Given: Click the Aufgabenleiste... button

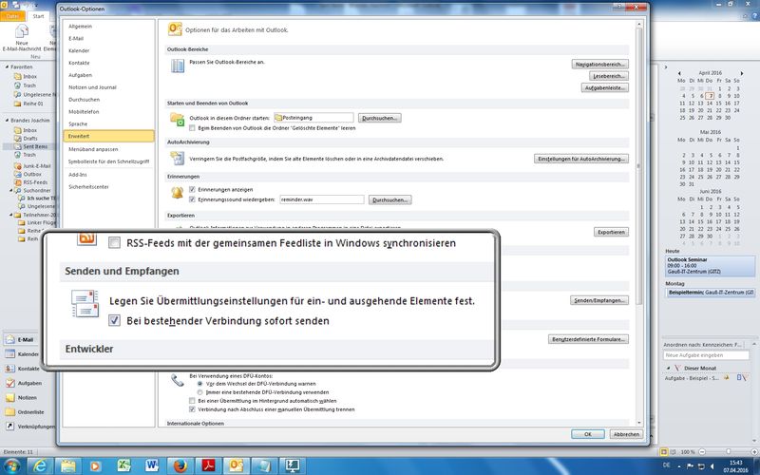Looking at the screenshot, I should (605, 87).
